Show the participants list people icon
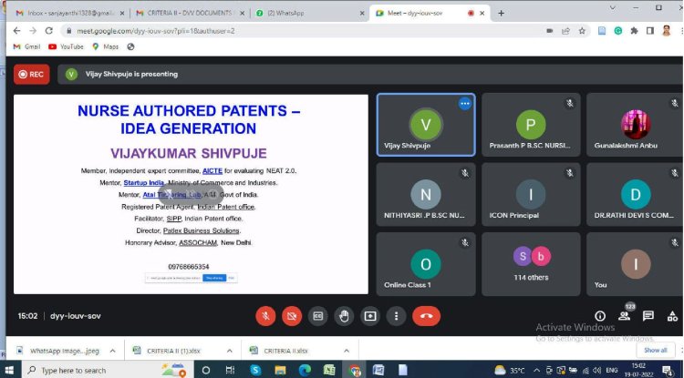 624,316
